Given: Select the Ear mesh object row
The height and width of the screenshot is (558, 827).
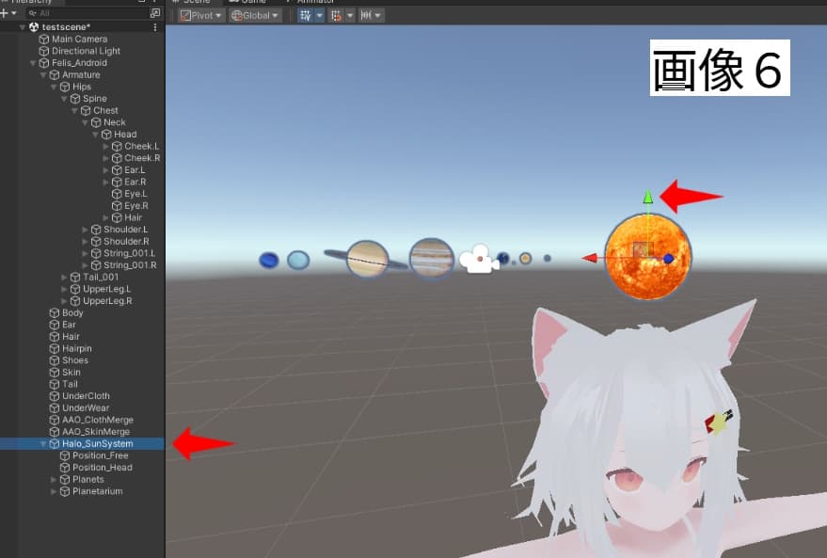Looking at the screenshot, I should tap(83, 325).
